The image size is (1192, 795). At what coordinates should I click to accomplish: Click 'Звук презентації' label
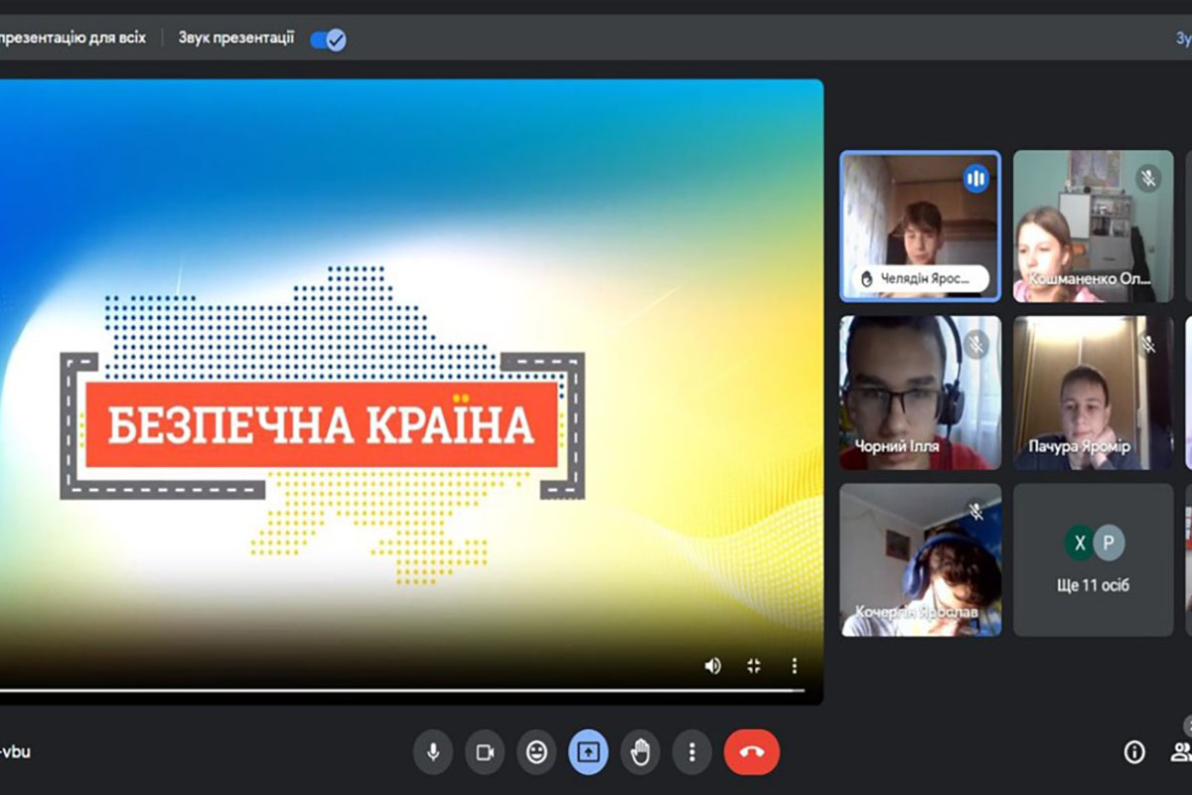236,39
